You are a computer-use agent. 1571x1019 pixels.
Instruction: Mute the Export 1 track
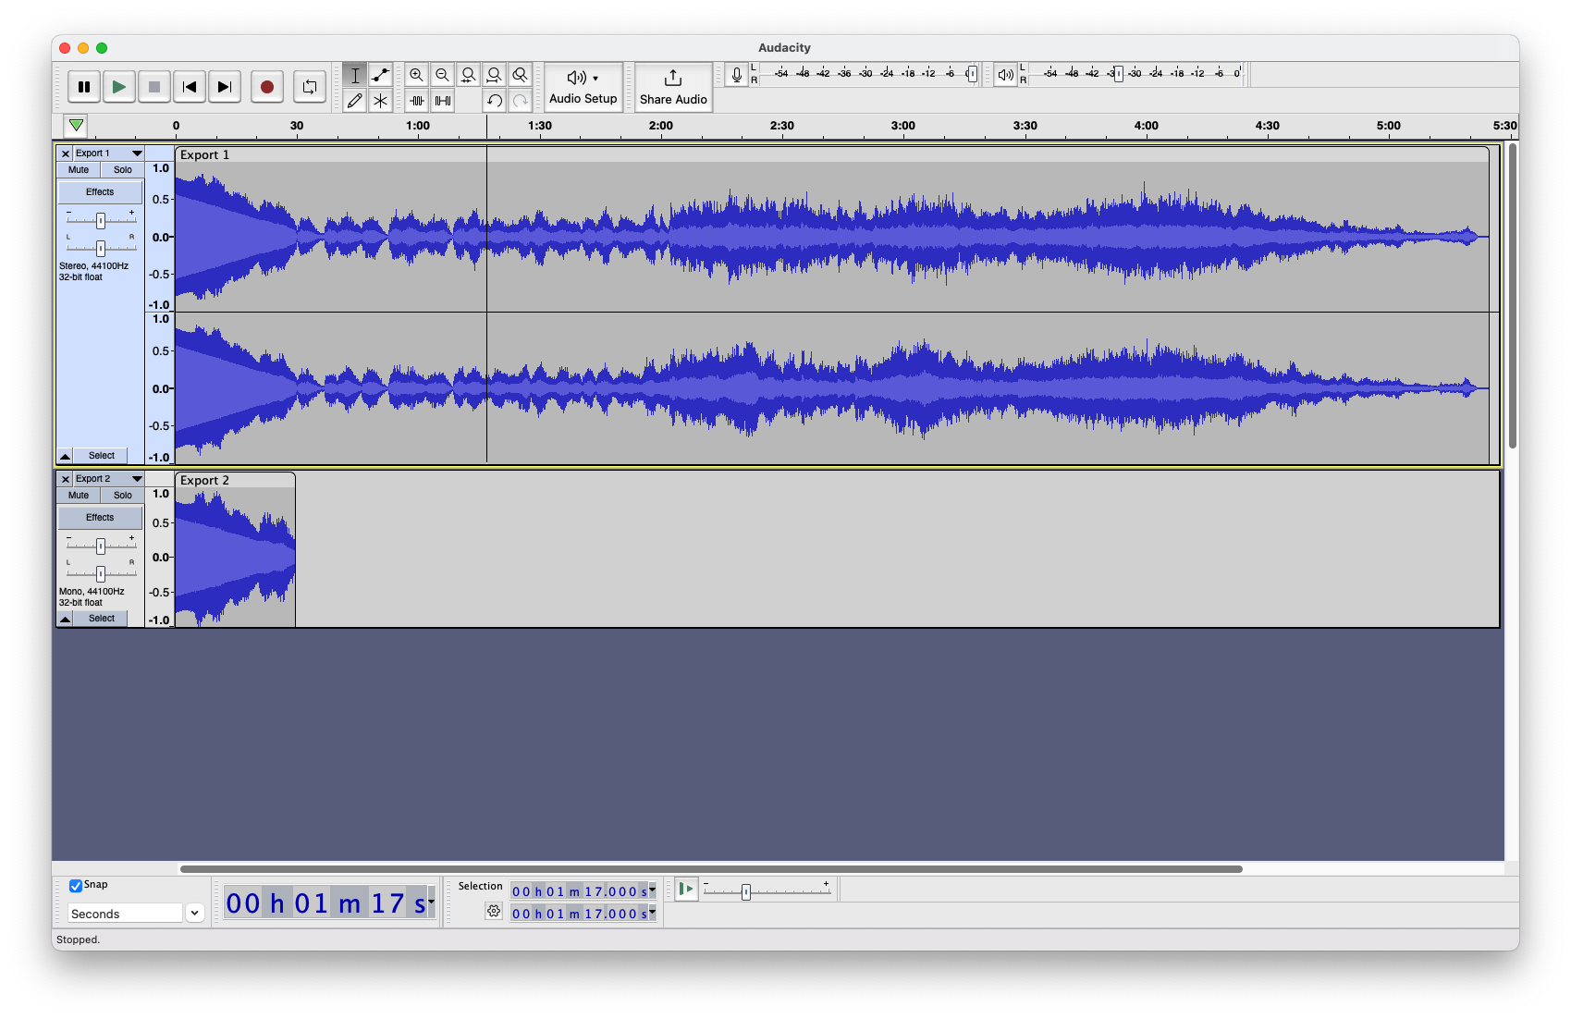[x=78, y=169]
